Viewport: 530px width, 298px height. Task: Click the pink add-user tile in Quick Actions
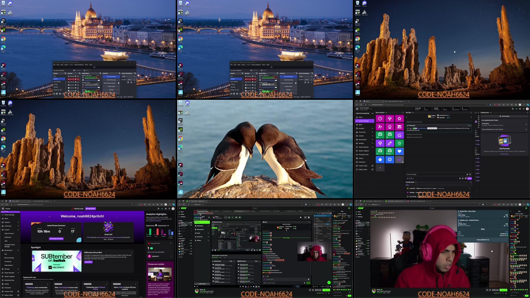pyautogui.click(x=380, y=127)
